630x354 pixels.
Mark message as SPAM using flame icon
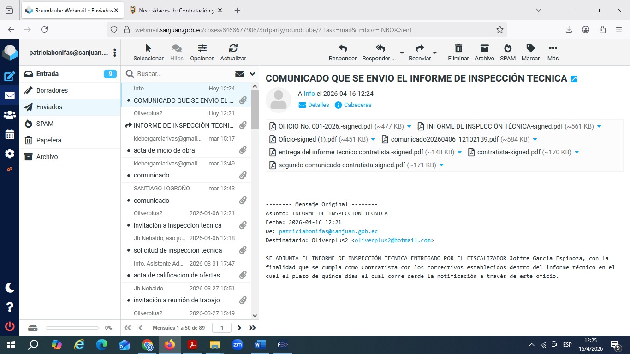507,48
